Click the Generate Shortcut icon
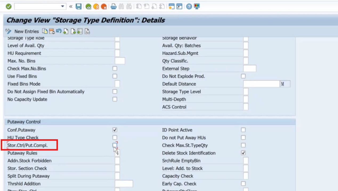The height and width of the screenshot is (191, 338). [180, 6]
